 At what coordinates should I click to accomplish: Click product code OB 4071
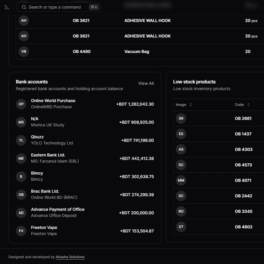(243, 180)
